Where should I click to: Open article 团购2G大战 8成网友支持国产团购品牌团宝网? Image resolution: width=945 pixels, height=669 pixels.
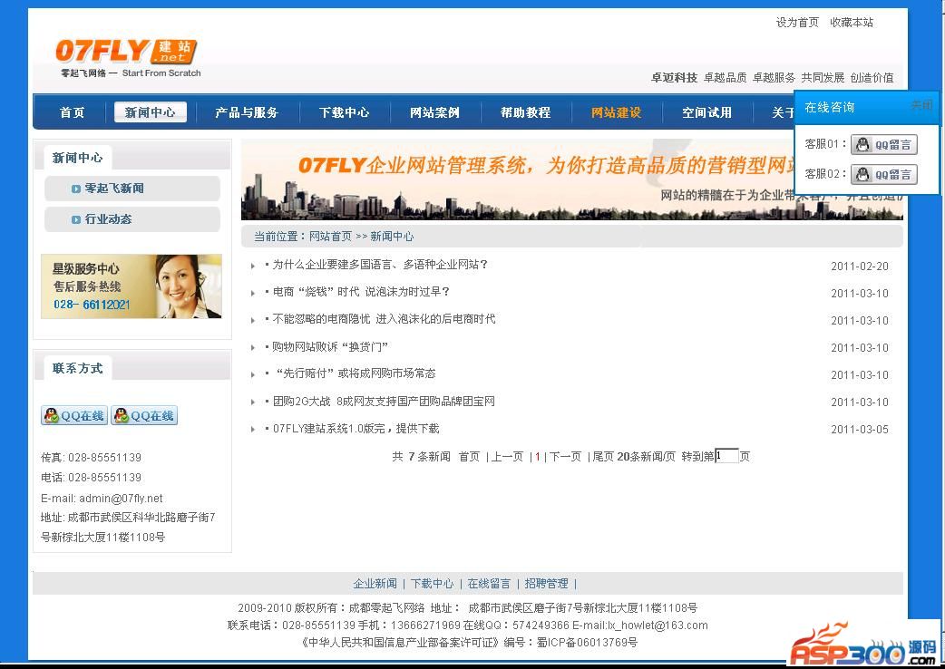point(384,402)
